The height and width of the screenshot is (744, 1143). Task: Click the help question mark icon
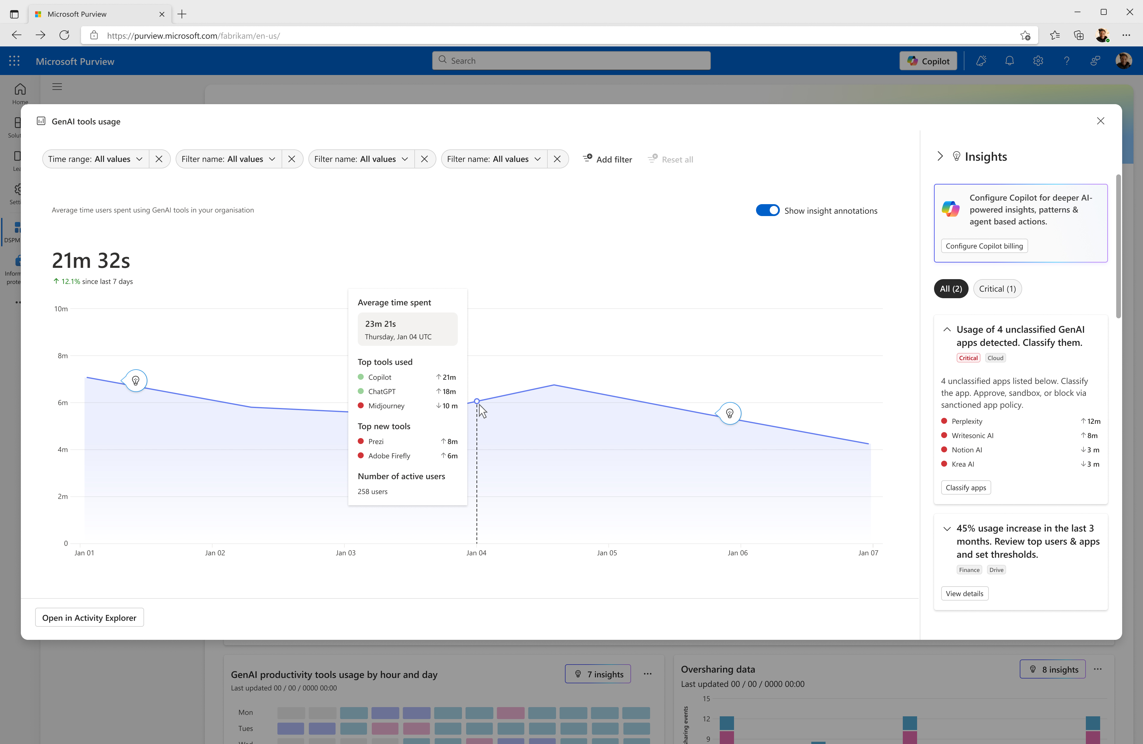1067,61
